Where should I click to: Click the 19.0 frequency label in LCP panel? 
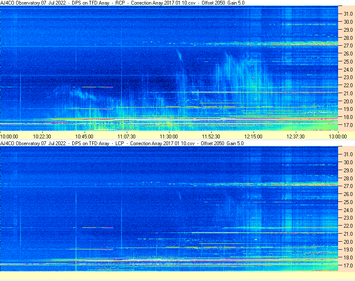348,250
